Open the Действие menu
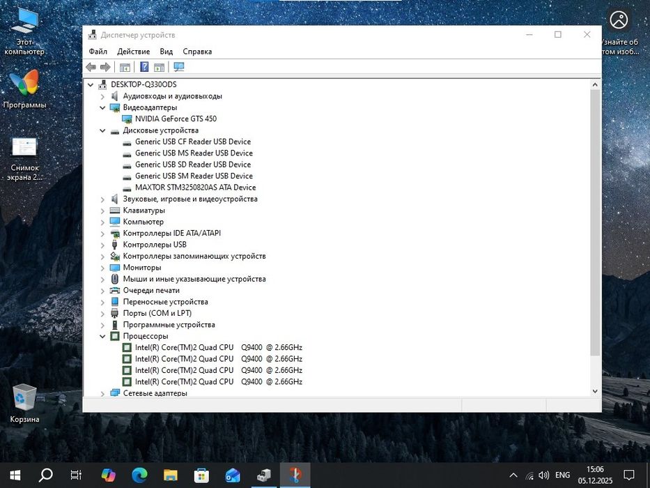Viewport: 650px width, 488px height. [134, 52]
